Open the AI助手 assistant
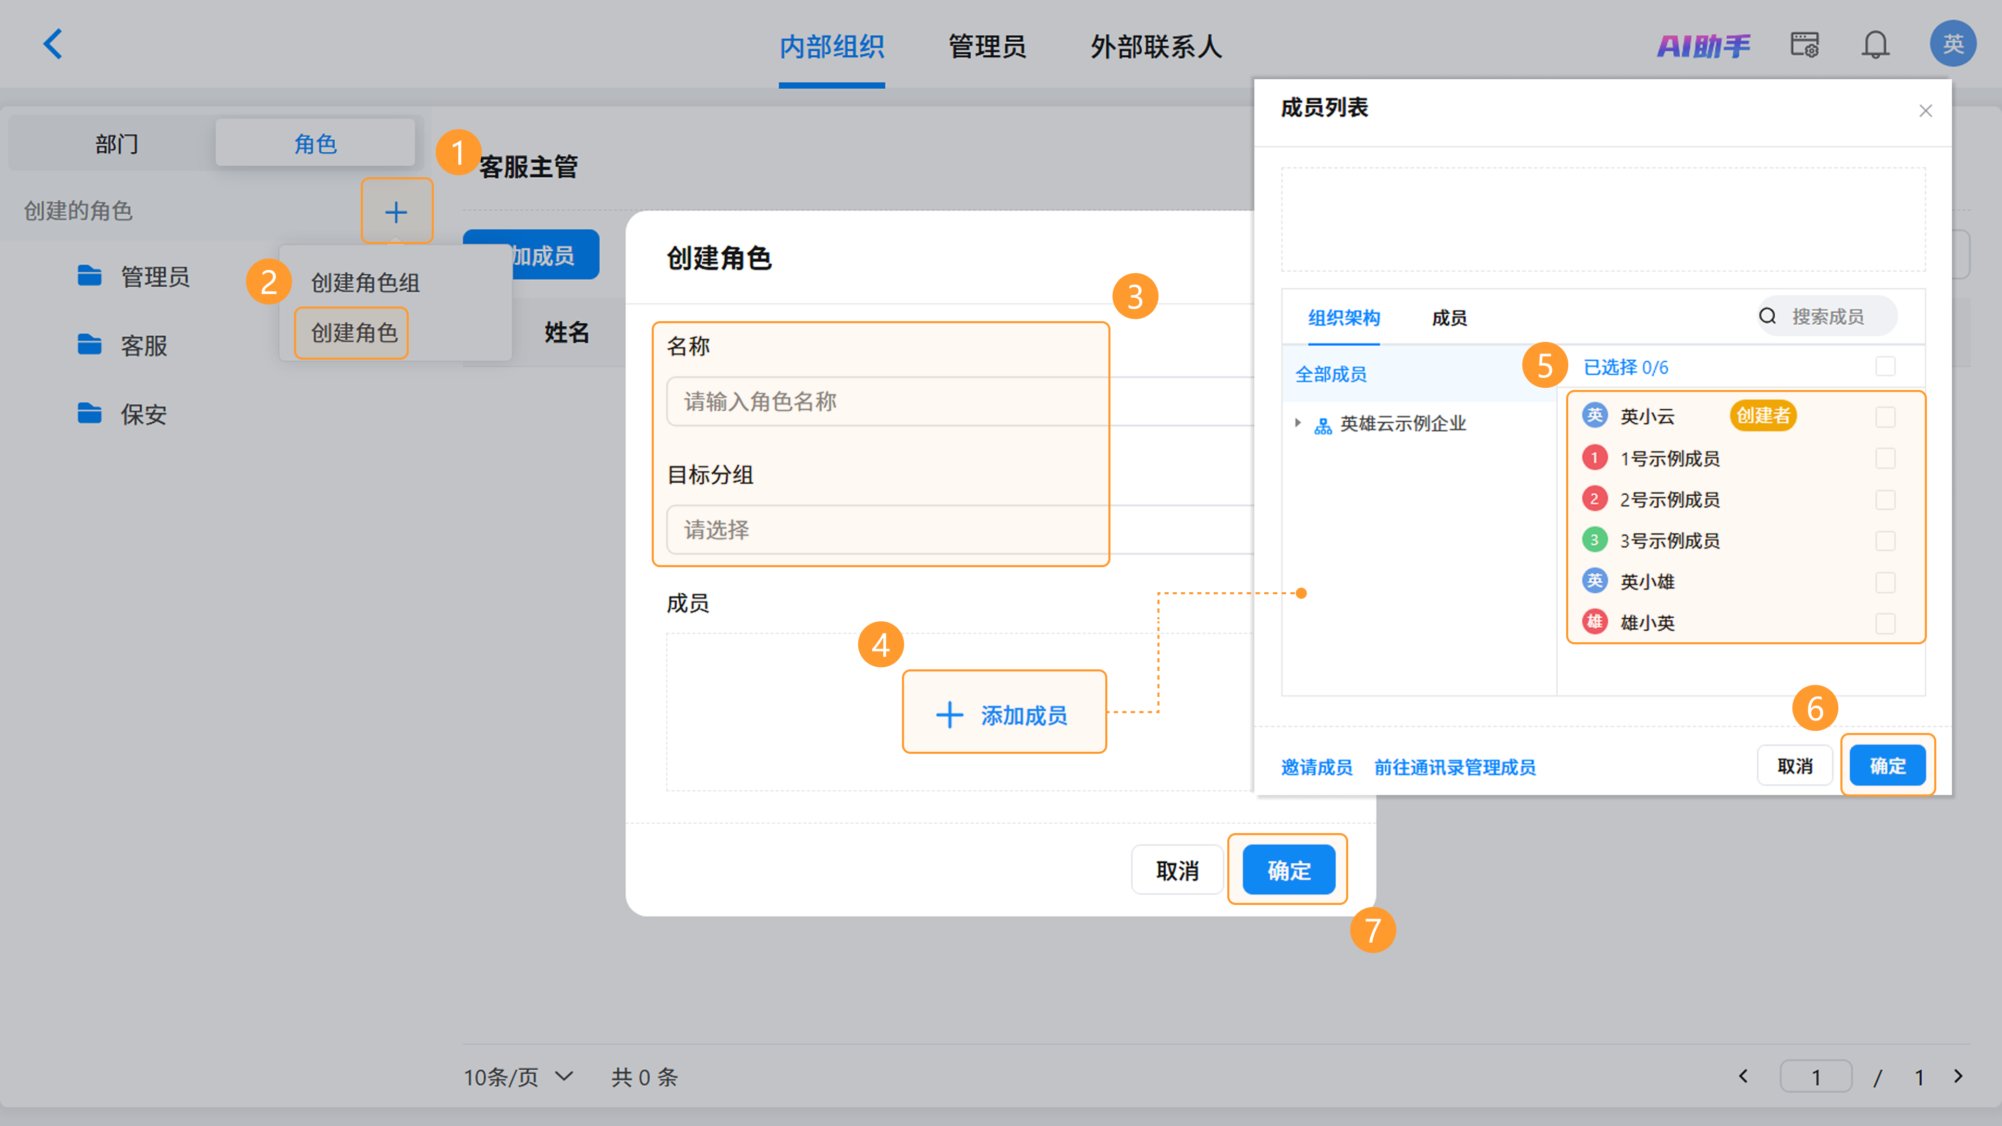 (x=1704, y=46)
